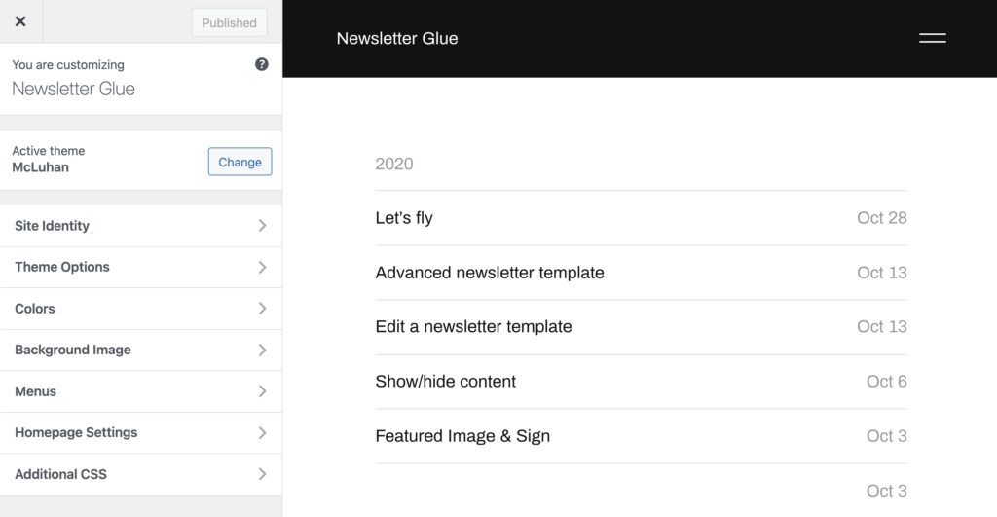Click the Additional CSS chevron arrow
Viewport: 997px width, 517px height.
[x=262, y=474]
